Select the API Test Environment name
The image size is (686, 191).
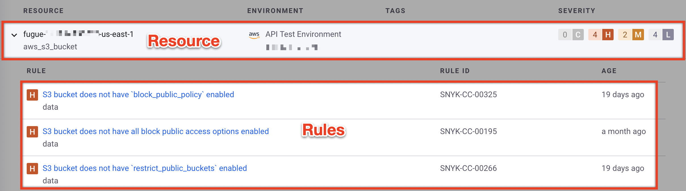tap(303, 34)
